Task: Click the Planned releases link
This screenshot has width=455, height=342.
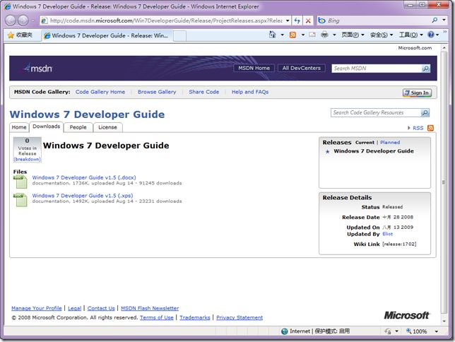Action: (x=390, y=142)
